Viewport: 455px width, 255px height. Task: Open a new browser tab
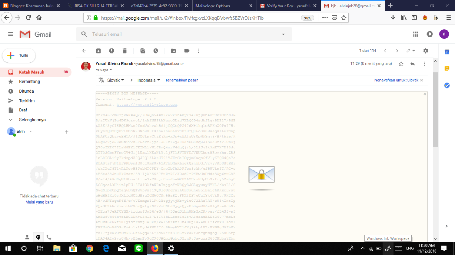(x=390, y=6)
